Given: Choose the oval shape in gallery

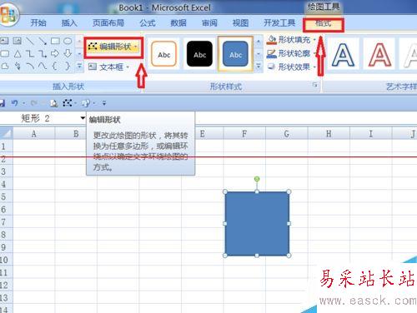Looking at the screenshot, I should click(68, 41).
